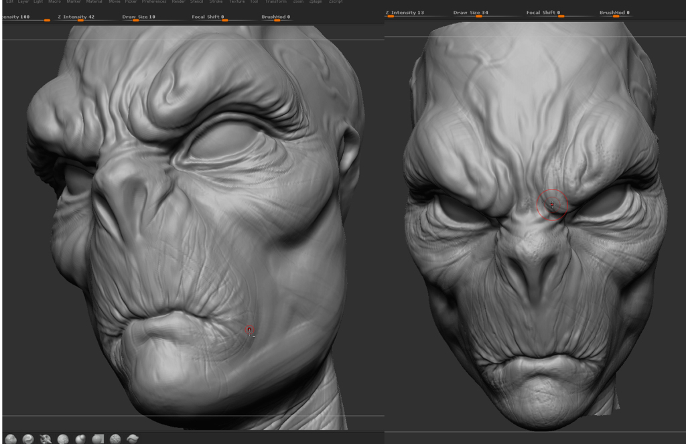Screen dimensions: 686x444
Task: Open the Marker menu
Action: pyautogui.click(x=74, y=2)
